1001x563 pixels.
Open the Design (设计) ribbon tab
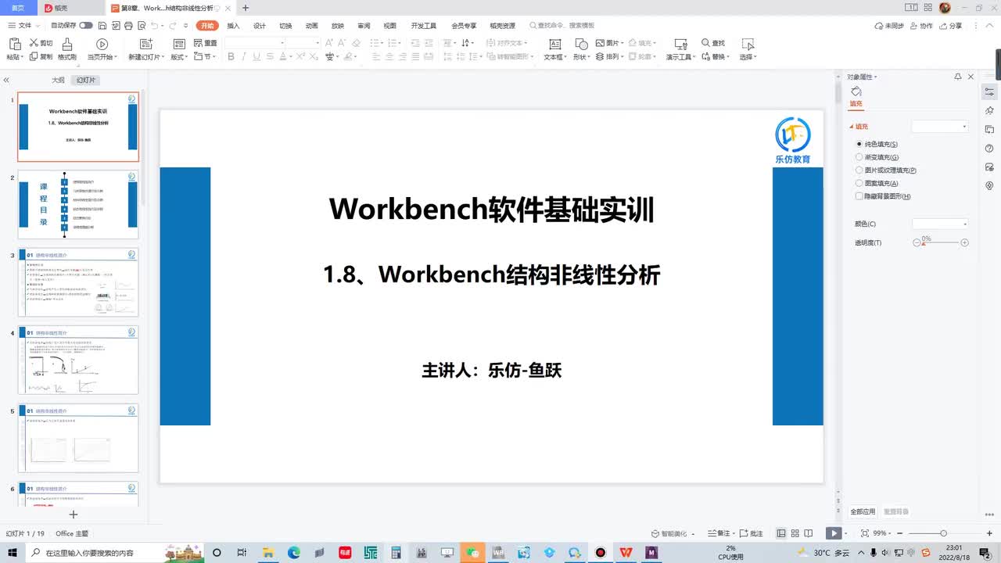click(x=260, y=26)
